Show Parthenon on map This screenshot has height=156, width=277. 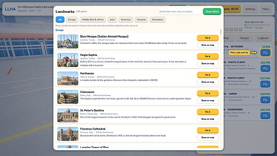pos(208,82)
